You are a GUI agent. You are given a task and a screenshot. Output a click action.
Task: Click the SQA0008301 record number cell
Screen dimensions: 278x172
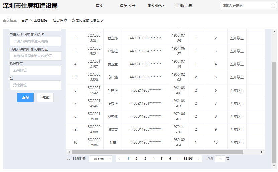(94, 38)
